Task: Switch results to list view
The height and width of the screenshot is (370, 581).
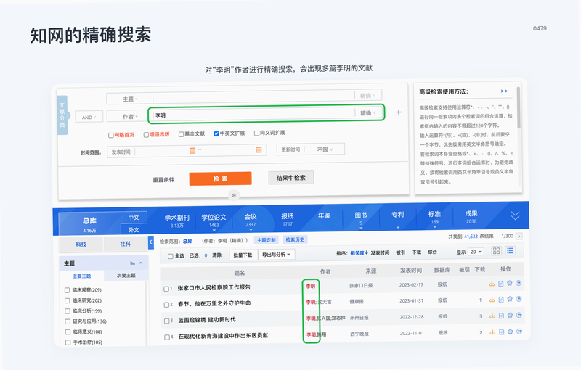Action: [511, 250]
